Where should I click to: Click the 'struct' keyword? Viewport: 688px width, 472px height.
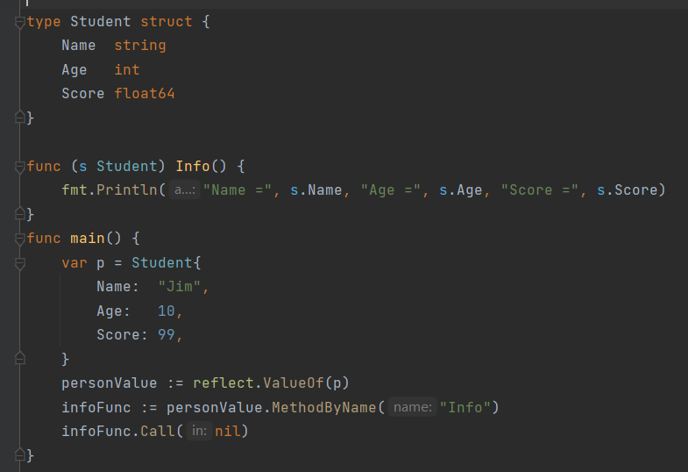(x=167, y=22)
